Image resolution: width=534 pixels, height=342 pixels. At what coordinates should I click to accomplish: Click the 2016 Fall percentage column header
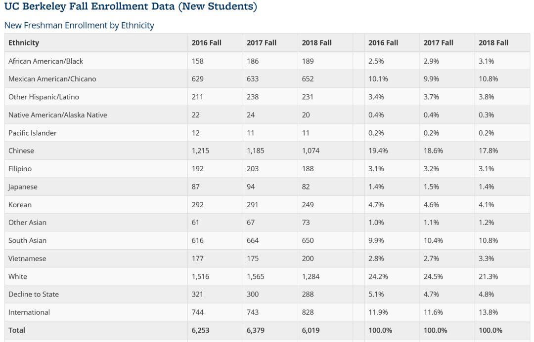click(x=383, y=43)
